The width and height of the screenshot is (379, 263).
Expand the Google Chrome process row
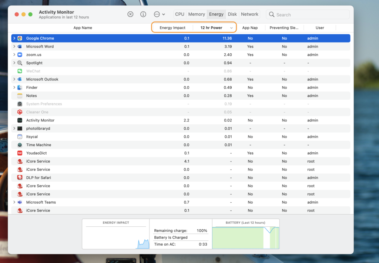14,39
